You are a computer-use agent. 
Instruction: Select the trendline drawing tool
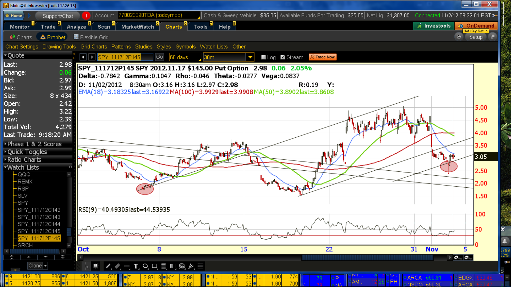click(x=108, y=266)
